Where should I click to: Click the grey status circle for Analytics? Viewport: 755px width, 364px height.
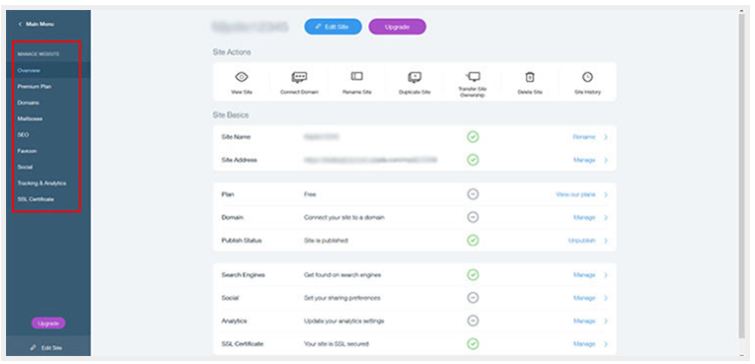coord(472,321)
